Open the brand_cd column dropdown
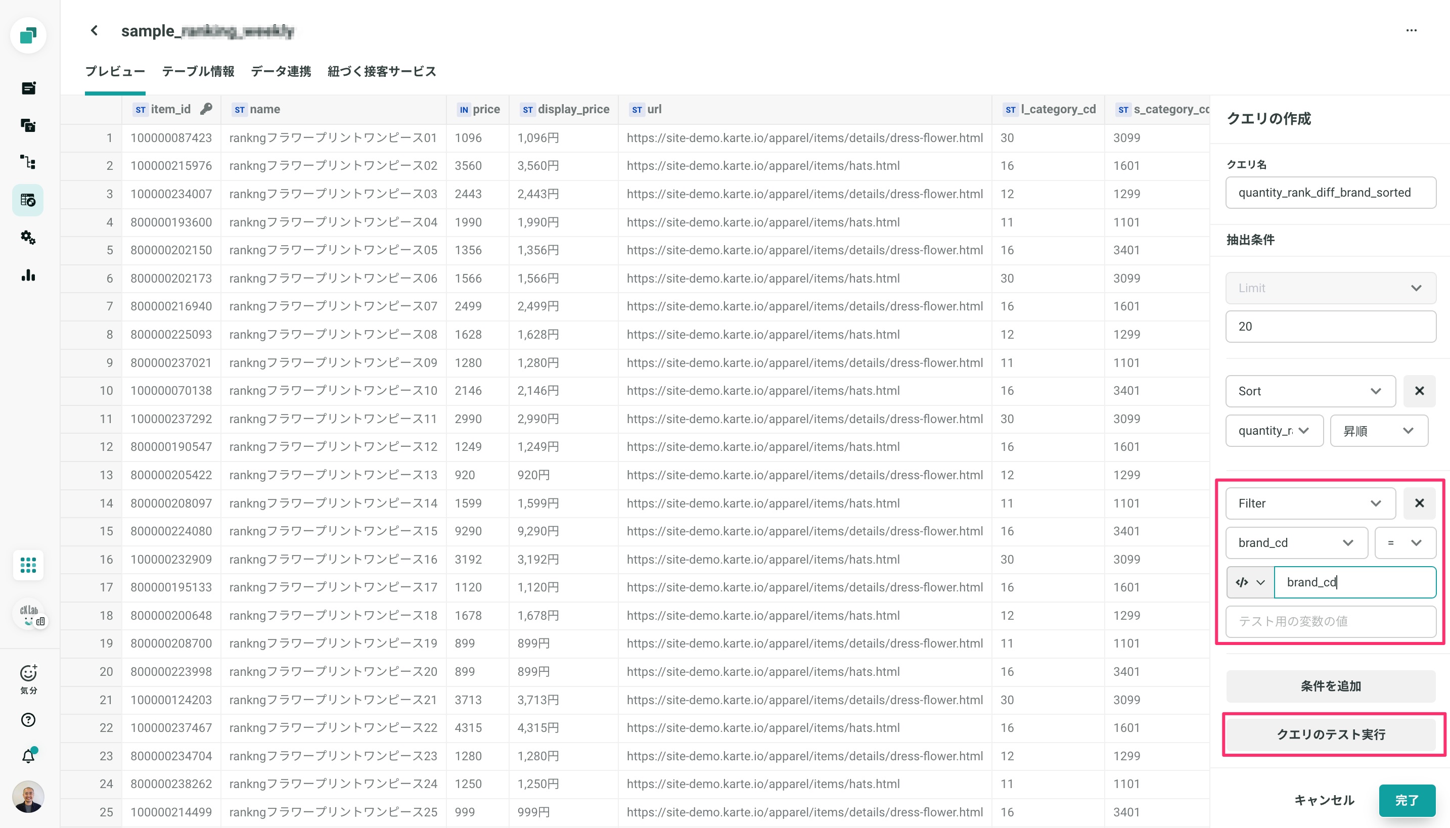The height and width of the screenshot is (828, 1450). [x=1295, y=543]
